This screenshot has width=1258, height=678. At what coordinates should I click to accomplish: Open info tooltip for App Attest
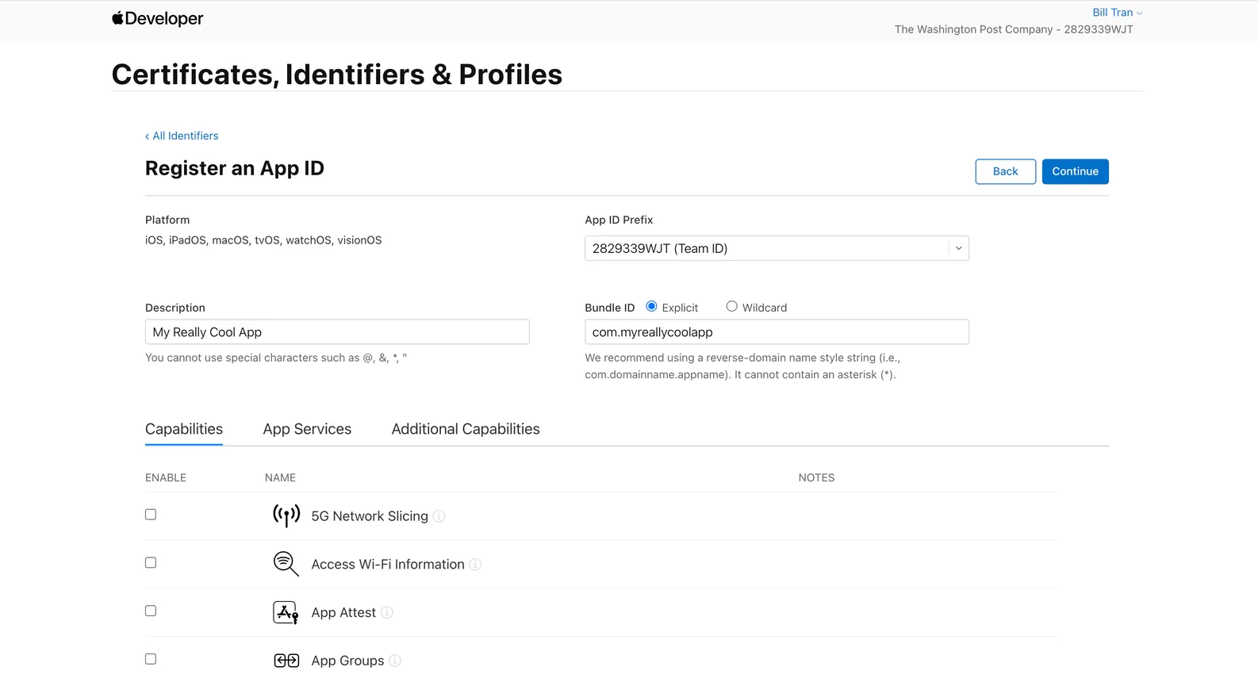point(387,613)
